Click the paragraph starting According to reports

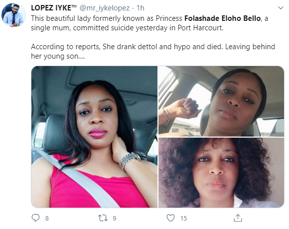tap(153, 52)
